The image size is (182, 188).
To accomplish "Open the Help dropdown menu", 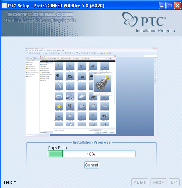I will coord(10,182).
